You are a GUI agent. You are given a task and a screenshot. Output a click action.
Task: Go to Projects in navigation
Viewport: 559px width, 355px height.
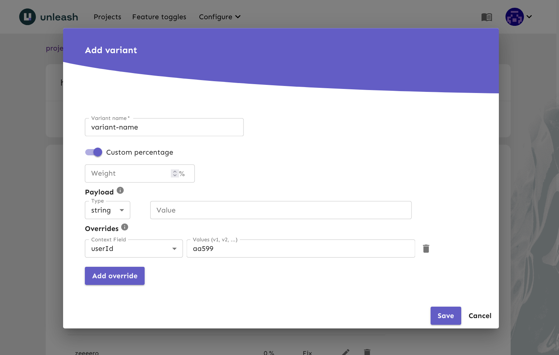tap(107, 17)
